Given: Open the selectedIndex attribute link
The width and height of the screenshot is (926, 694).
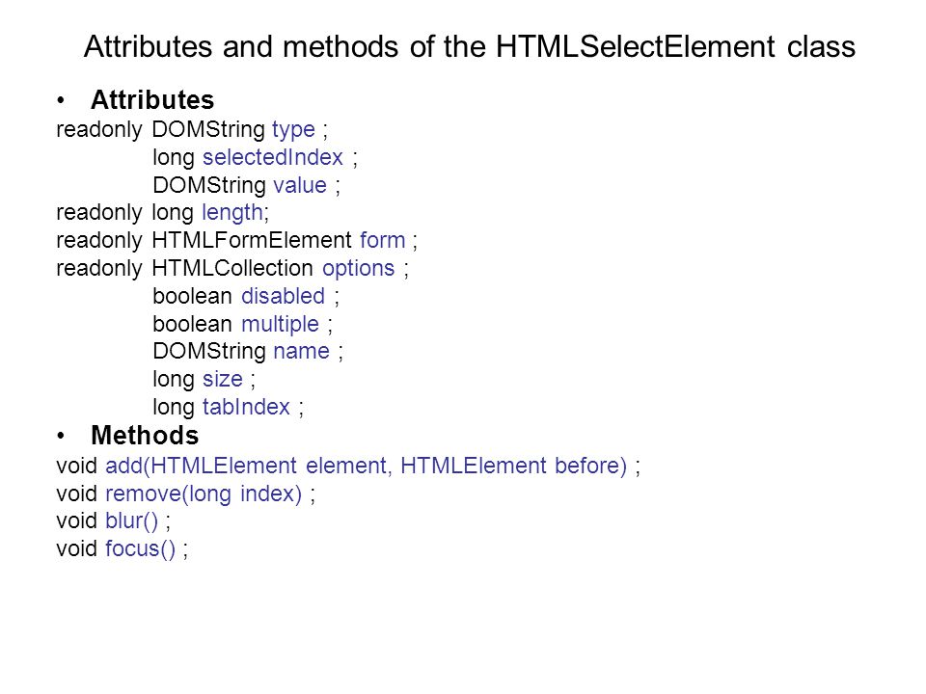Looking at the screenshot, I should [273, 157].
